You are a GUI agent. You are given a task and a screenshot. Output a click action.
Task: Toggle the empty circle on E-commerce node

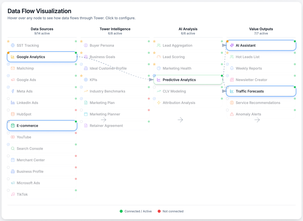click(x=8, y=122)
